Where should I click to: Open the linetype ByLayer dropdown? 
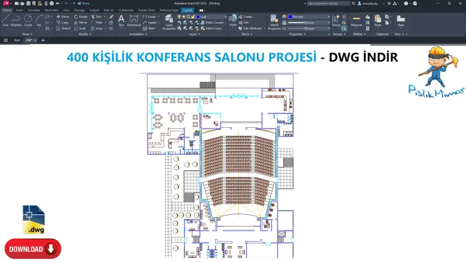(x=308, y=29)
